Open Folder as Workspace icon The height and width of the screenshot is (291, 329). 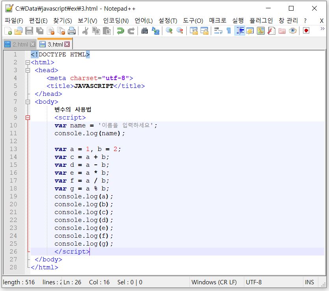click(282, 31)
